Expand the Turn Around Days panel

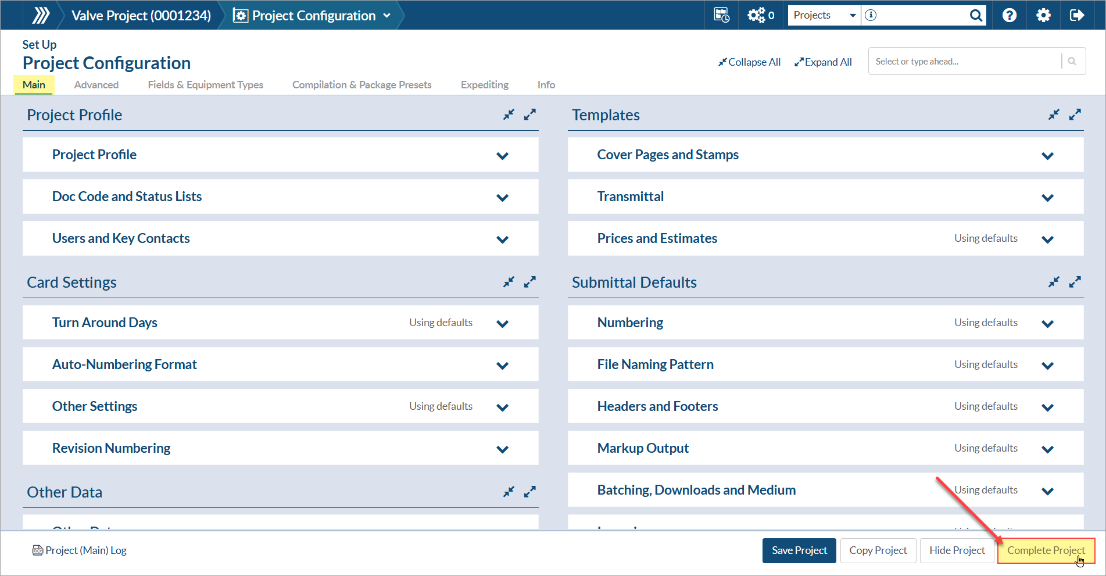(x=502, y=324)
